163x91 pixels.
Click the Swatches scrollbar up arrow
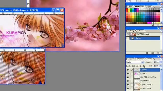tap(161, 9)
